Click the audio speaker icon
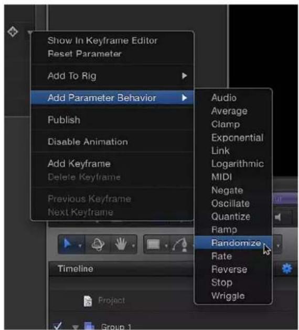 (x=277, y=217)
